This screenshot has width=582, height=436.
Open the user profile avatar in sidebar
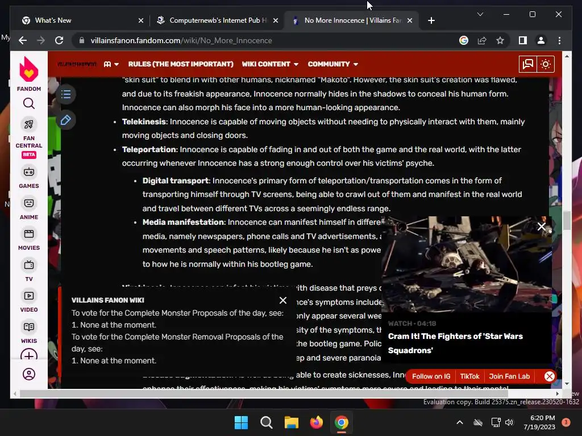coord(29,374)
